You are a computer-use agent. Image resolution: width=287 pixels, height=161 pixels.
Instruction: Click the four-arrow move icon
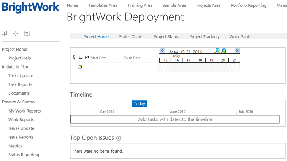pyautogui.click(x=16, y=33)
